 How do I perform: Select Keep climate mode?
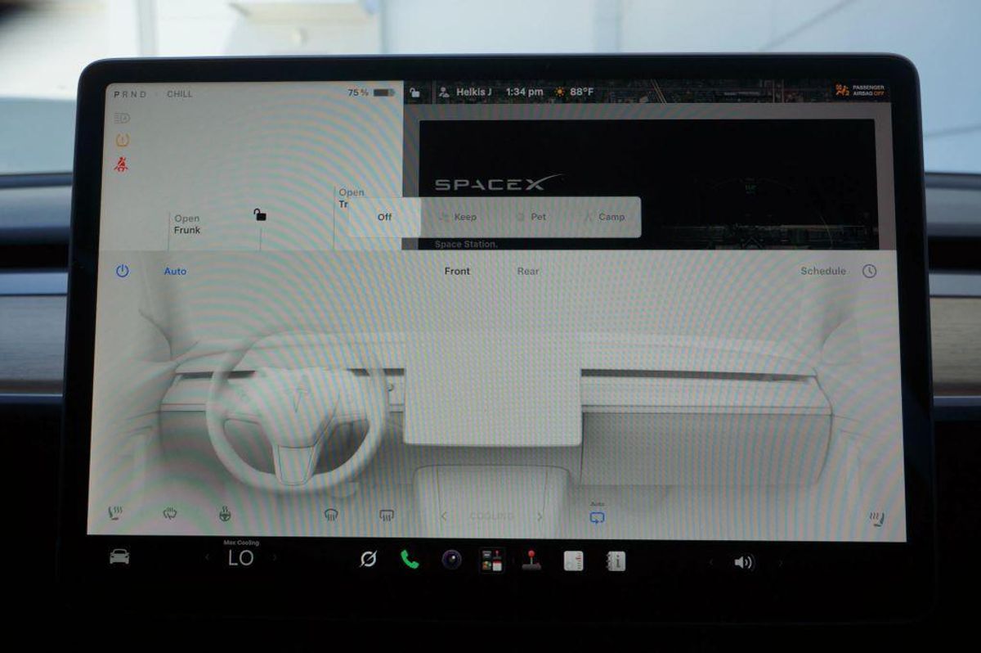pyautogui.click(x=459, y=217)
